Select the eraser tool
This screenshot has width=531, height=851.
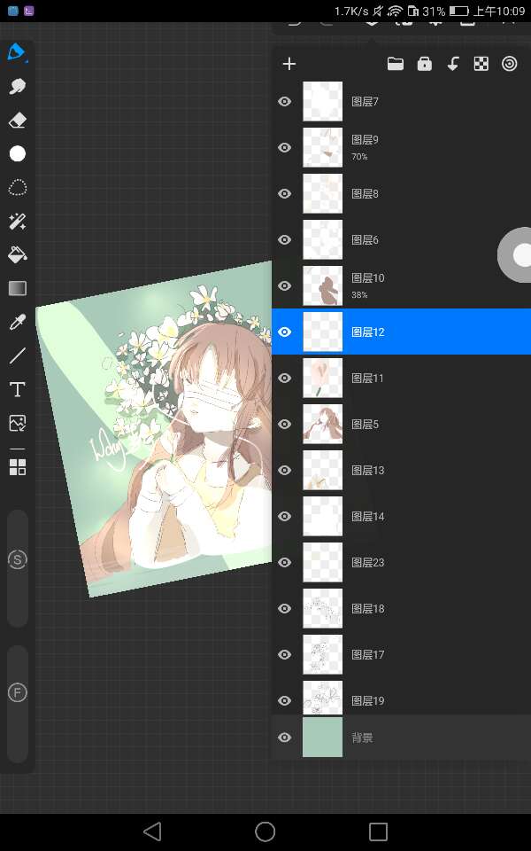click(x=18, y=120)
